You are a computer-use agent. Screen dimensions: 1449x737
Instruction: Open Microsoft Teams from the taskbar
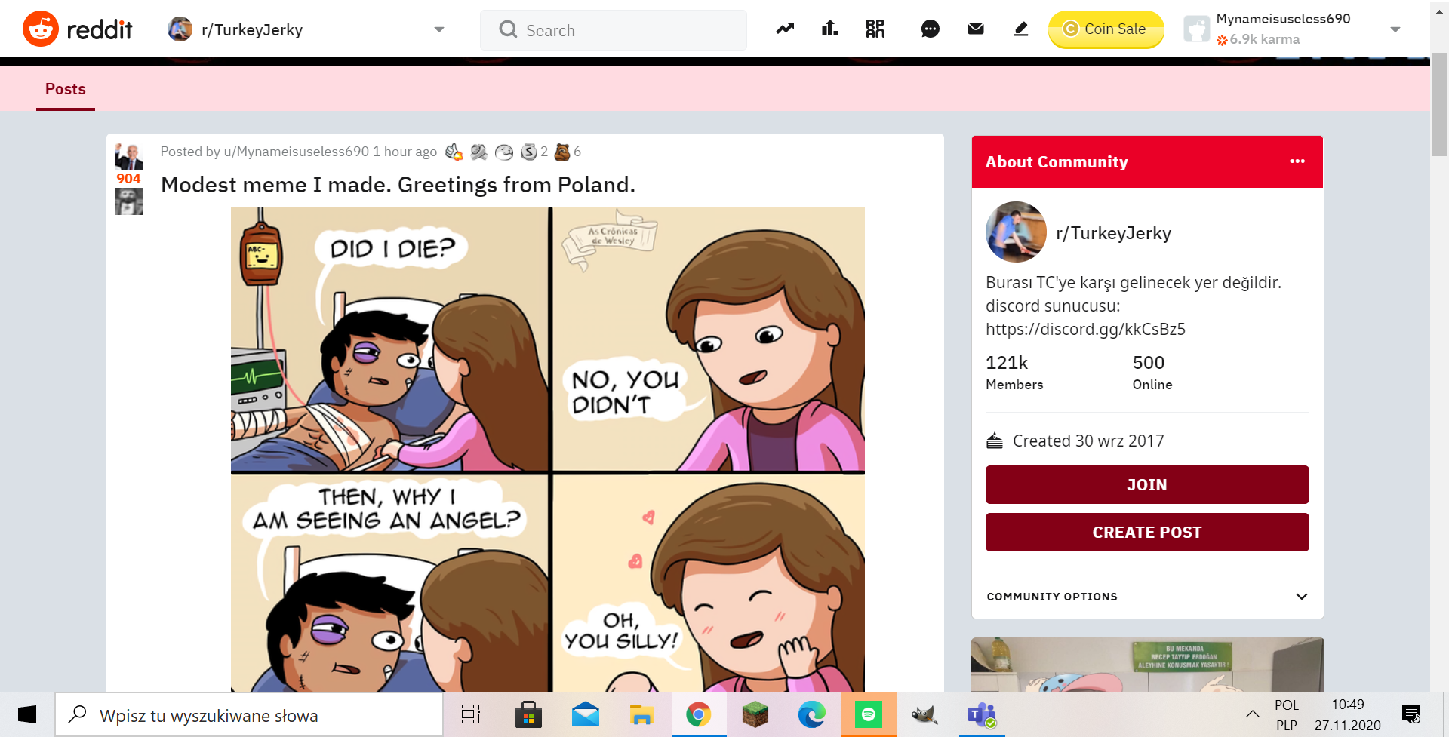982,714
